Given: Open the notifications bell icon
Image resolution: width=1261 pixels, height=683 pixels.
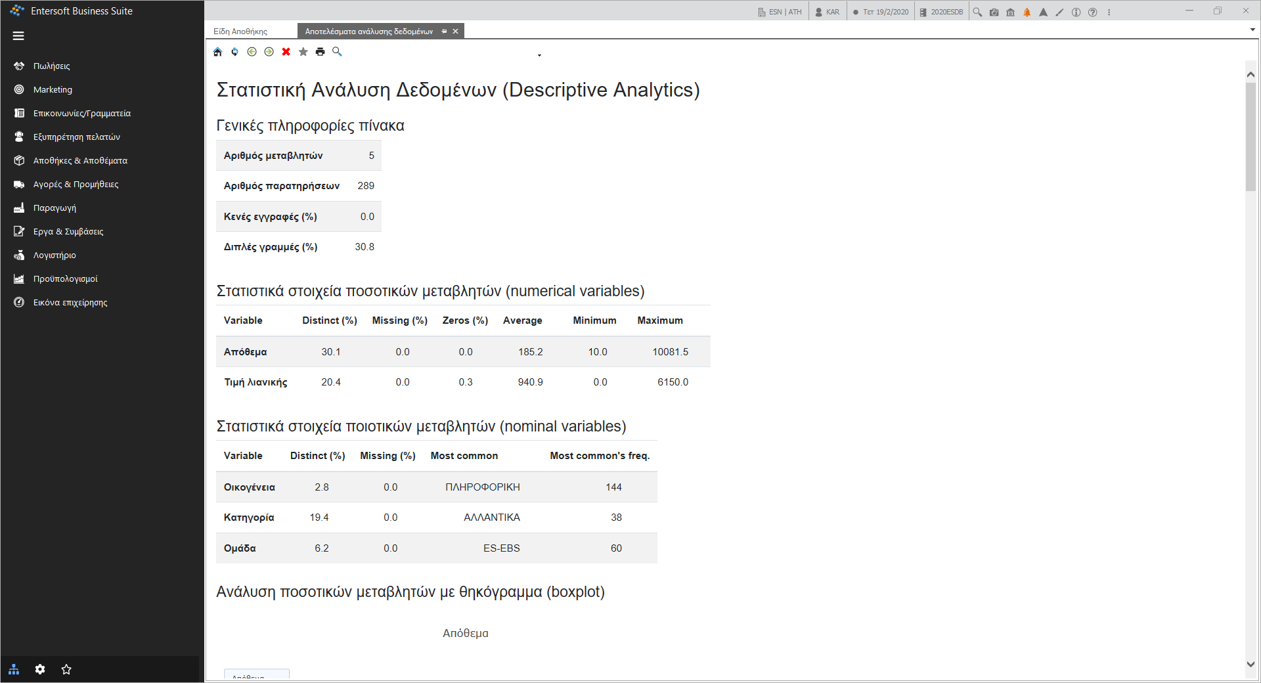Looking at the screenshot, I should point(1027,12).
